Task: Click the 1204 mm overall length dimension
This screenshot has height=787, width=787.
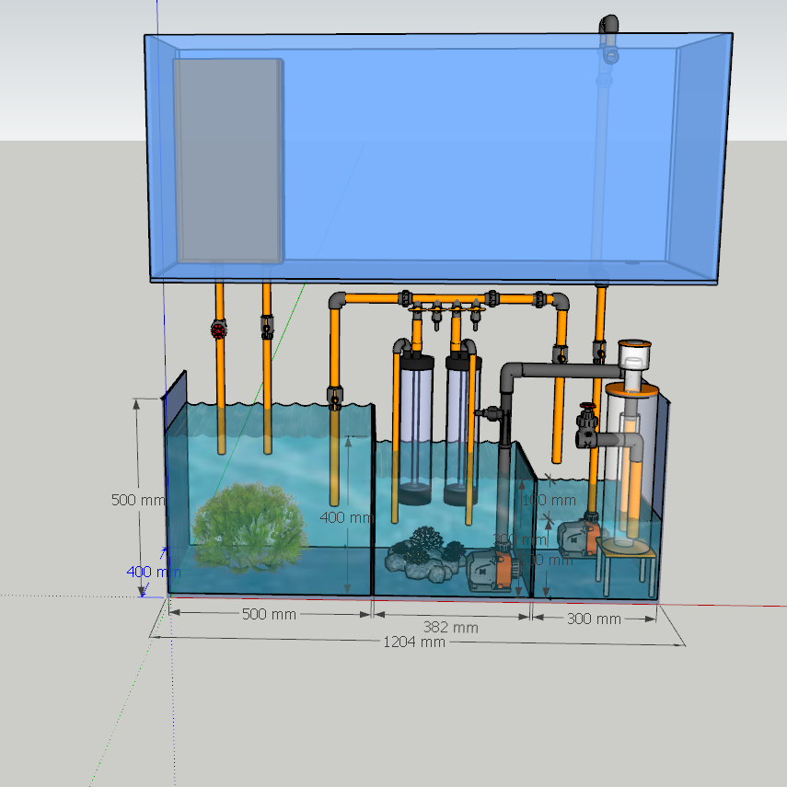Action: click(x=413, y=642)
